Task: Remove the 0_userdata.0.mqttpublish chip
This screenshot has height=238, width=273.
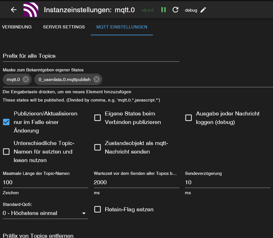Action: coord(96,80)
